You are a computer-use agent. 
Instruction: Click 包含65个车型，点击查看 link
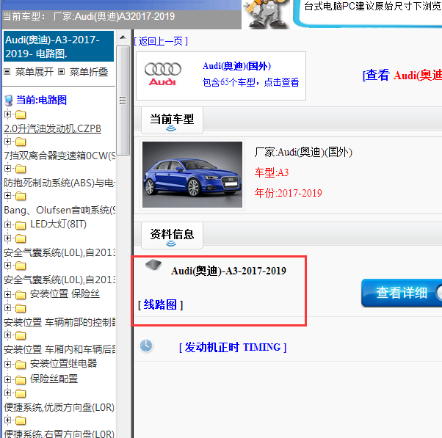pyautogui.click(x=250, y=82)
